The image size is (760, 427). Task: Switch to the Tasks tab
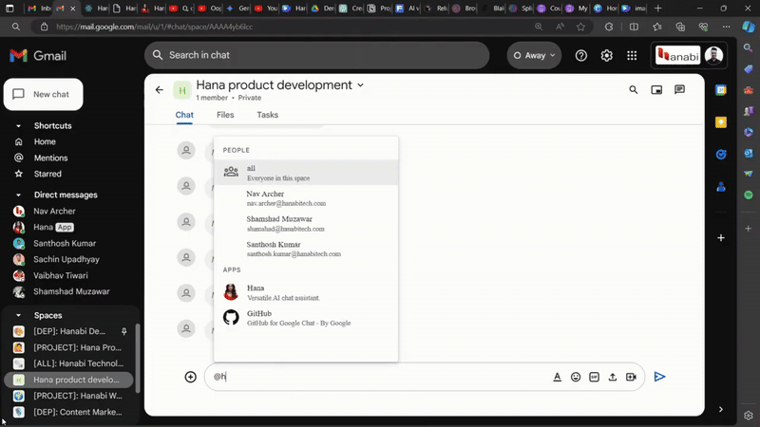tap(268, 115)
